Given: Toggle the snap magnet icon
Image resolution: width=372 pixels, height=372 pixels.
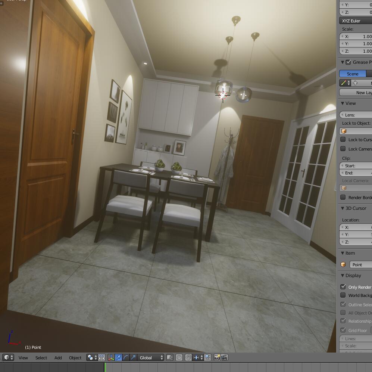Looking at the screenshot, I should coord(188,357).
